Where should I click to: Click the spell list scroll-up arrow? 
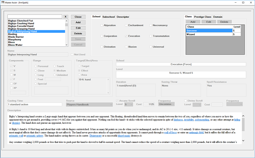(66, 21)
